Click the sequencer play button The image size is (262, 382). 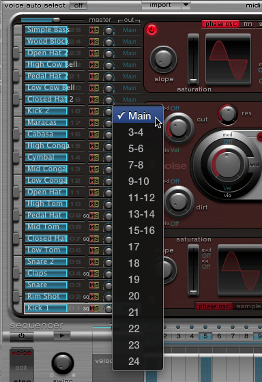tap(62, 336)
